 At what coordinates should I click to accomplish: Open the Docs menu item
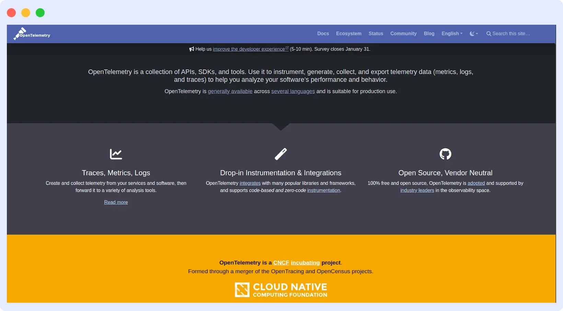(323, 34)
